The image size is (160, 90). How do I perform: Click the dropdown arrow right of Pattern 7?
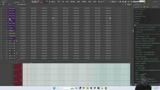[117, 2]
